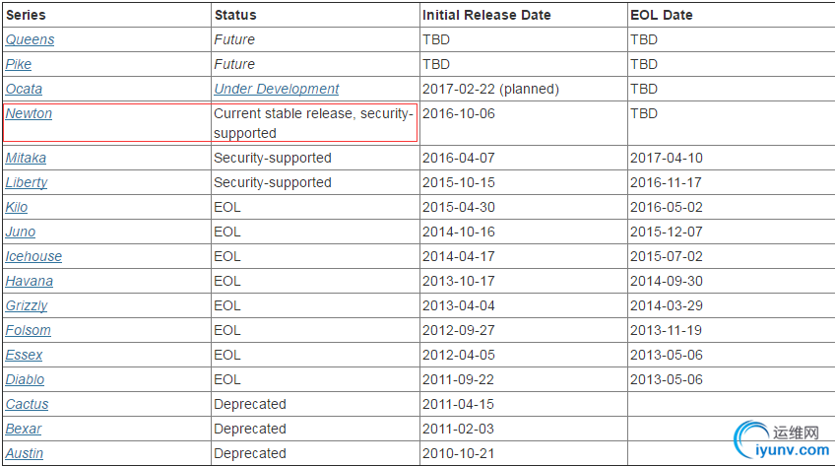Open the Mitaka release link

click(26, 158)
